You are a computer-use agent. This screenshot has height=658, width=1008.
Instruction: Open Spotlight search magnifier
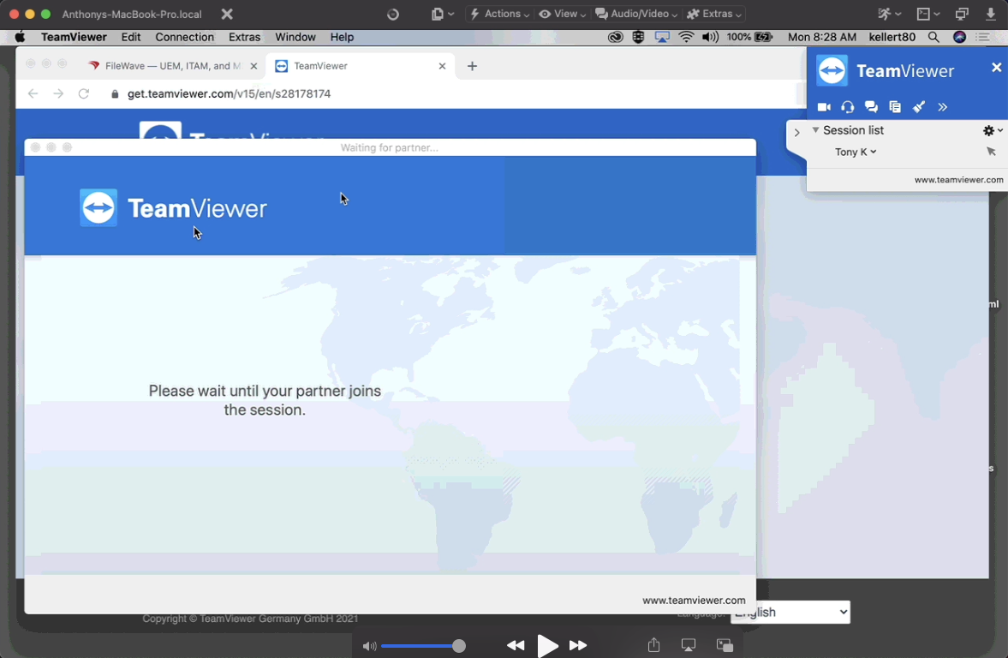pos(933,38)
